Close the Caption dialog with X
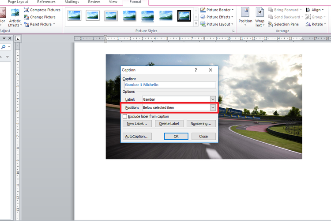Screen dimensions: 331x221 [211, 70]
